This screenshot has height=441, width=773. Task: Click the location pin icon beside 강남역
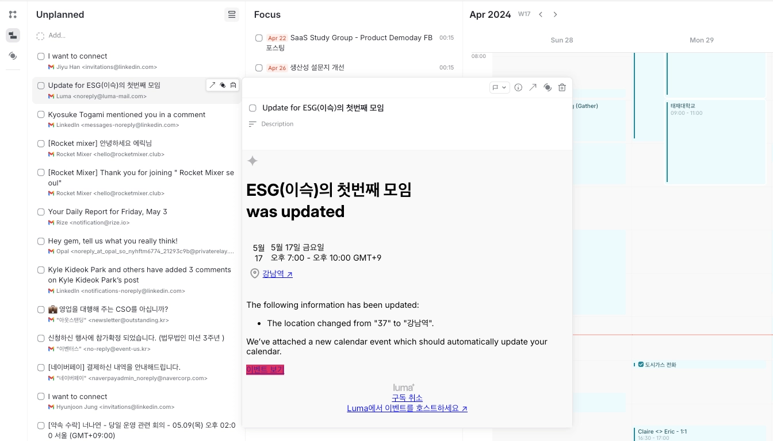click(255, 274)
